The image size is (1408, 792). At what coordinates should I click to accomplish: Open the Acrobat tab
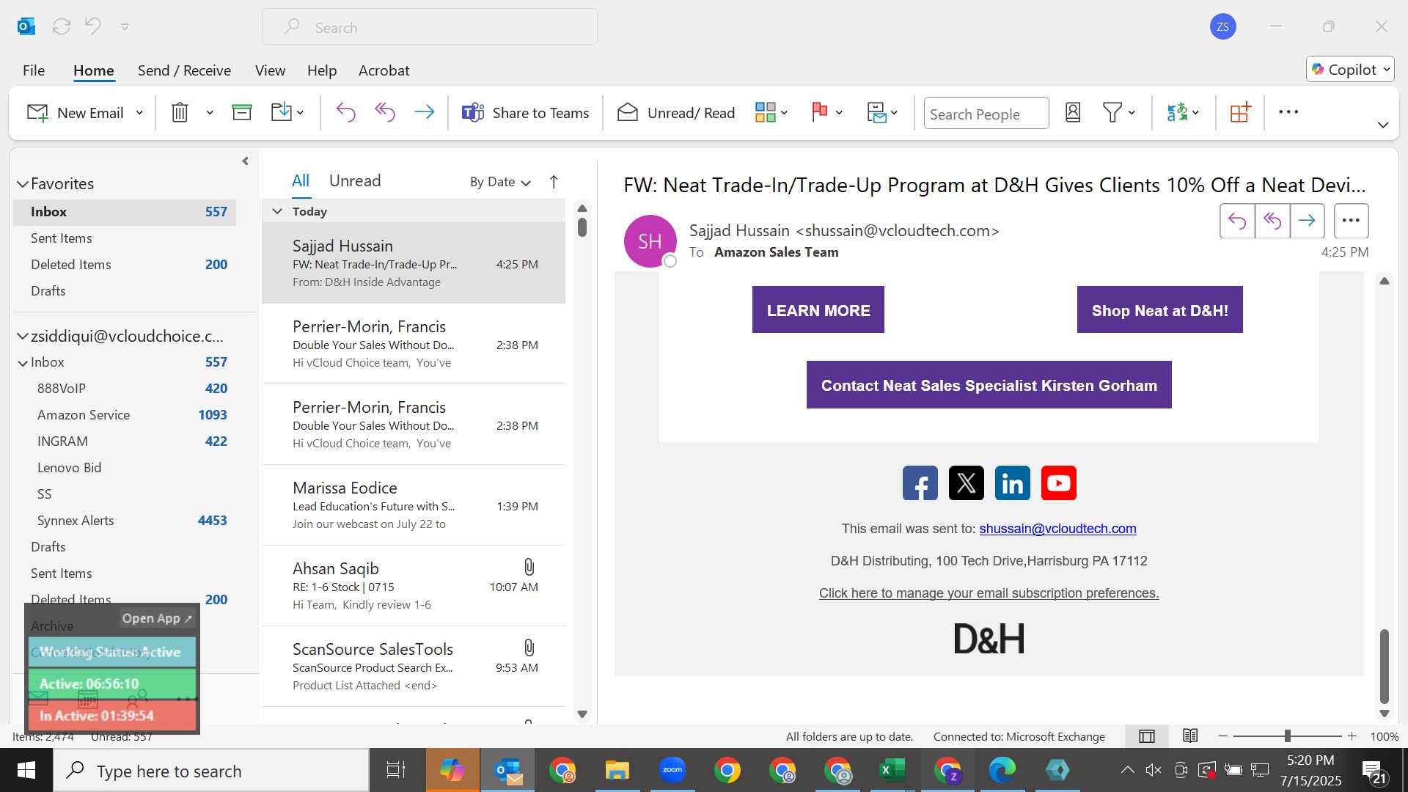384,70
